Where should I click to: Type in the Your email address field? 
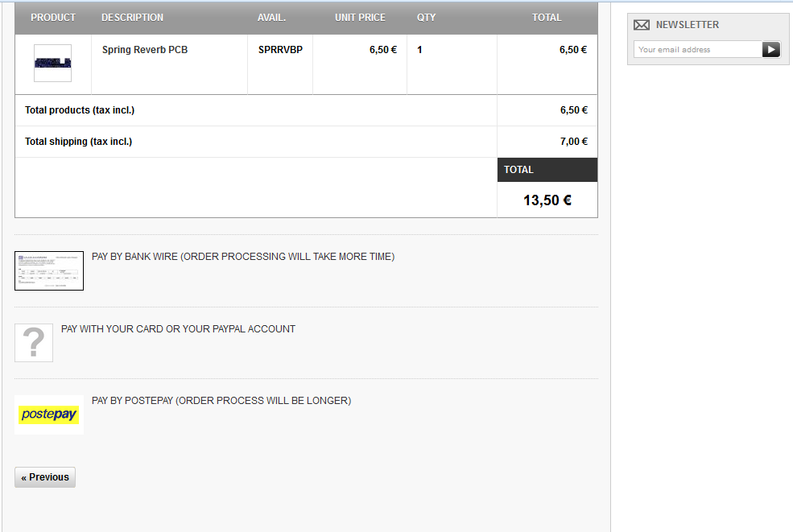tap(697, 50)
